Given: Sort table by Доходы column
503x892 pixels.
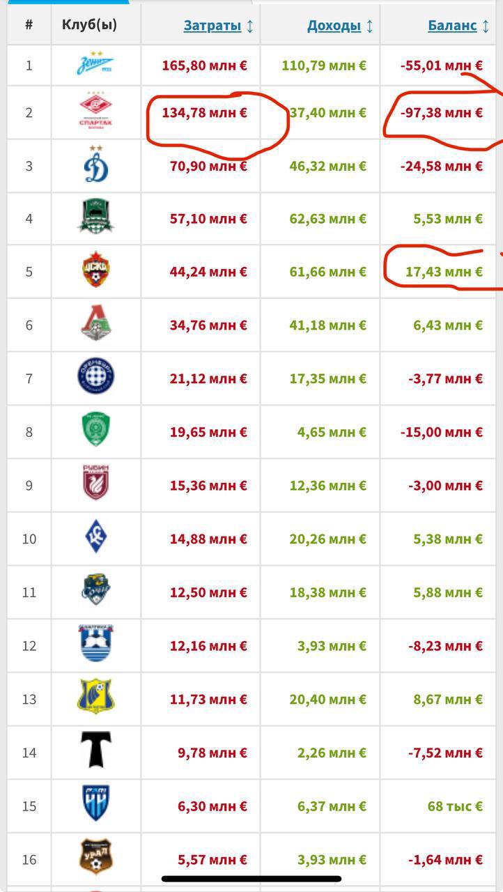Looking at the screenshot, I should (x=334, y=26).
